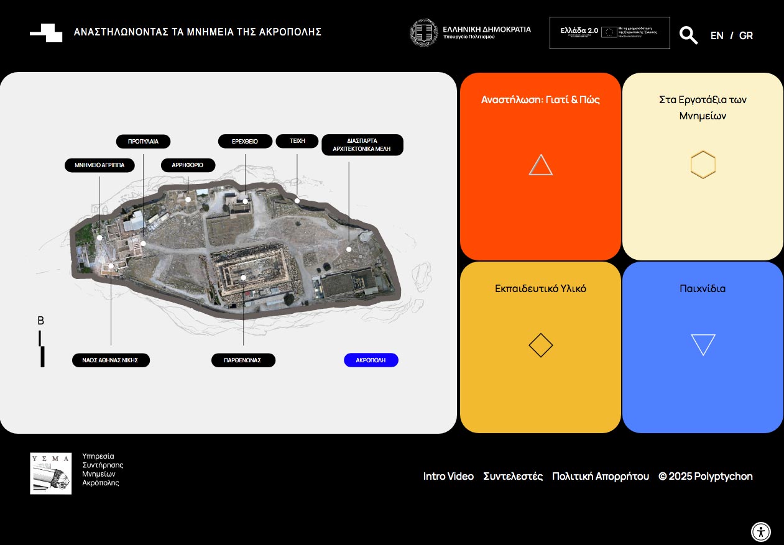Select the ΠΡΟΠΥΛΑΙΑ map label
Viewport: 784px width, 545px height.
(143, 142)
